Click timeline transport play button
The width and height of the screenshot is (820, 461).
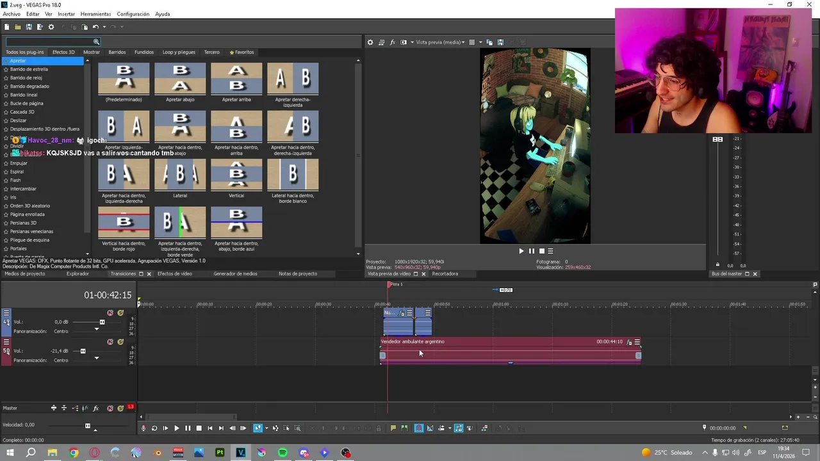(x=177, y=428)
